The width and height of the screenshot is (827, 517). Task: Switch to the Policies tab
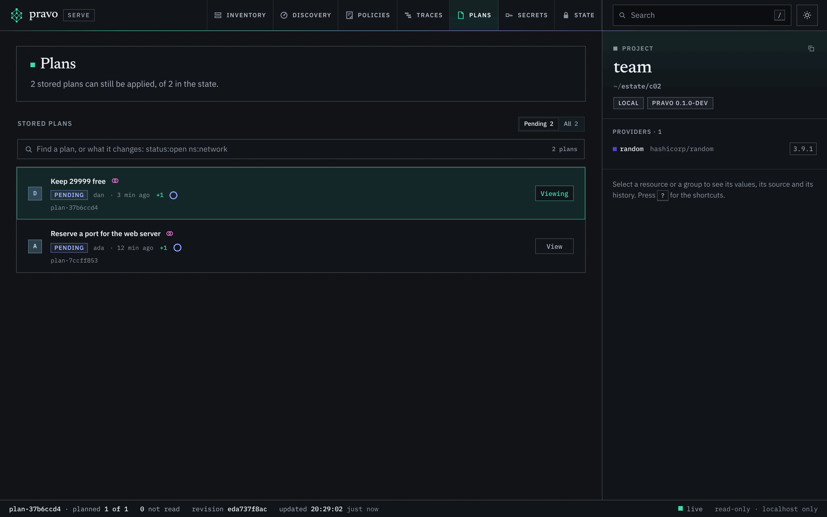(x=368, y=15)
